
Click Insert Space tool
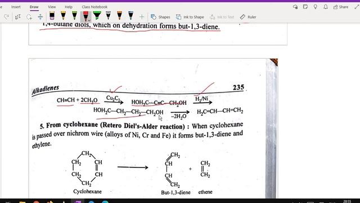(x=40, y=17)
